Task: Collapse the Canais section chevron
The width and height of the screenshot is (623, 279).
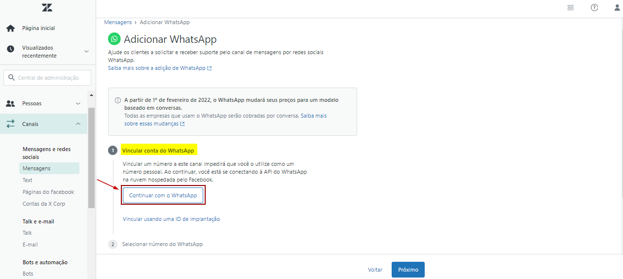Action: point(78,124)
